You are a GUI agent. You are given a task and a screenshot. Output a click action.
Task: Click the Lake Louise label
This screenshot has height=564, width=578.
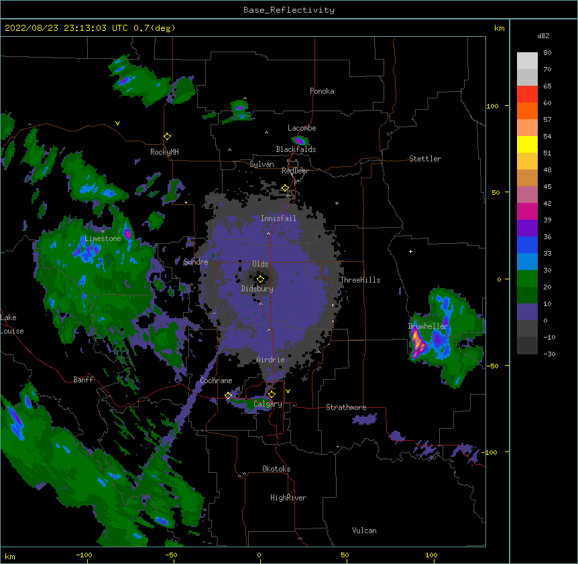12,324
